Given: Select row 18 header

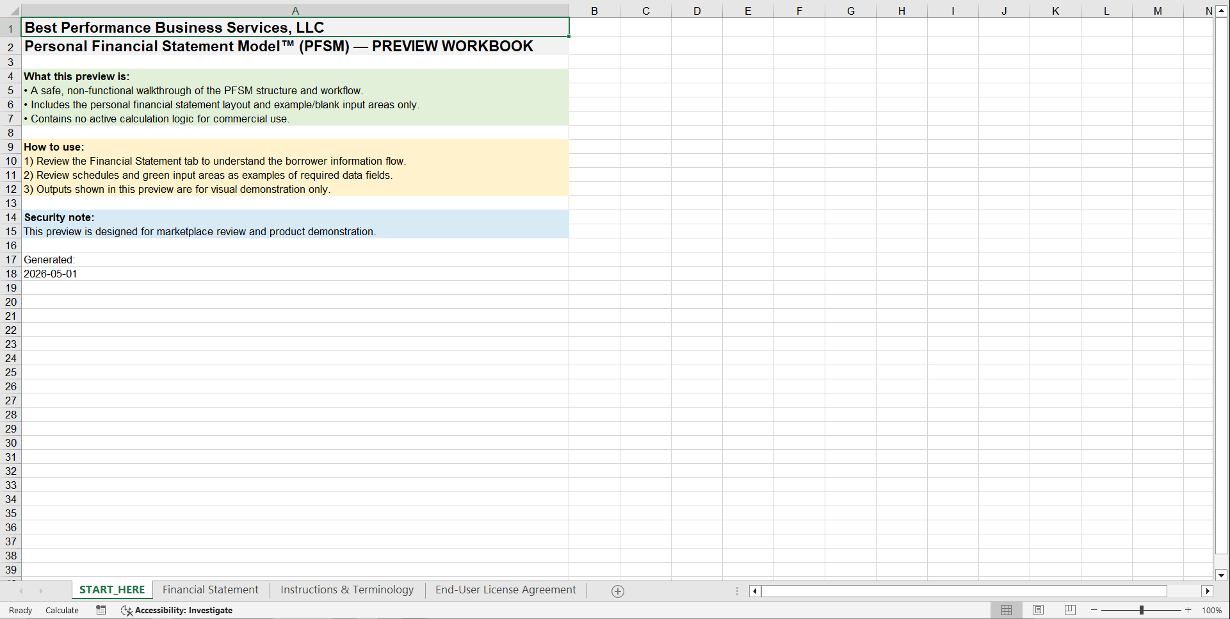Looking at the screenshot, I should pyautogui.click(x=11, y=274).
